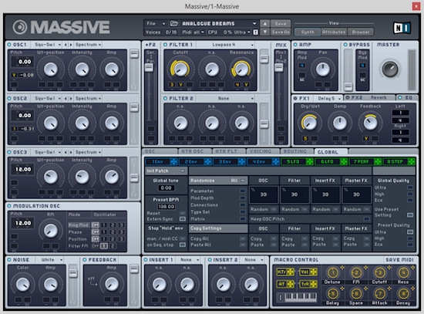This screenshot has height=314, width=424.
Task: Select next preset with down arrow
Action: (x=264, y=32)
